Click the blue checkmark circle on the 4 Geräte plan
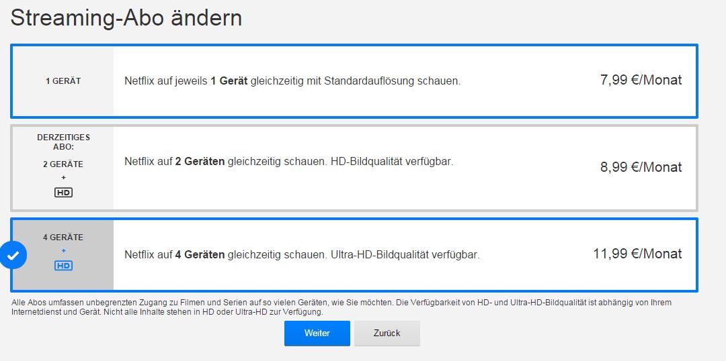This screenshot has width=726, height=361. point(13,255)
